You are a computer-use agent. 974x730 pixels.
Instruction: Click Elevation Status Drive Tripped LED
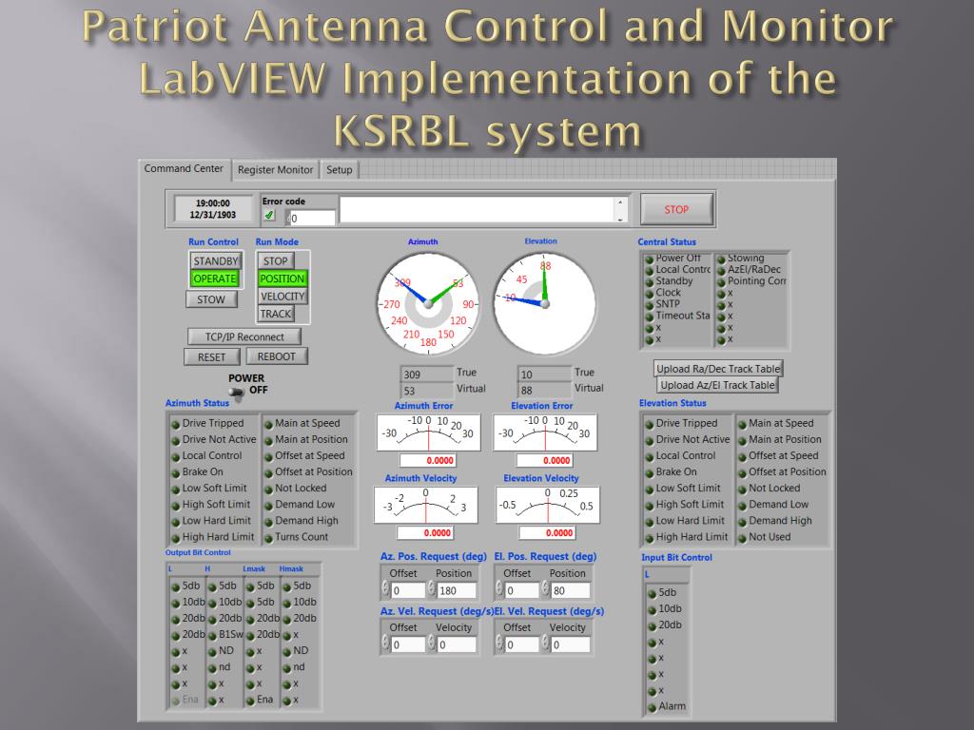tap(649, 424)
